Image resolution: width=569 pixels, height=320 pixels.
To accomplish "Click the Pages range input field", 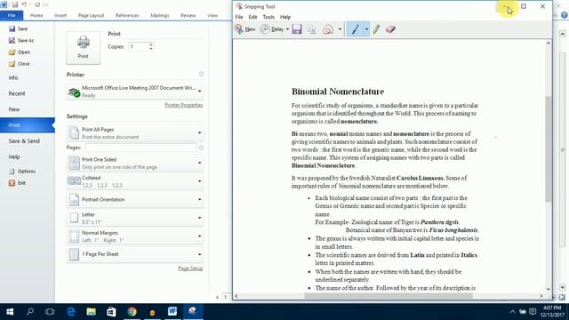I will point(140,148).
